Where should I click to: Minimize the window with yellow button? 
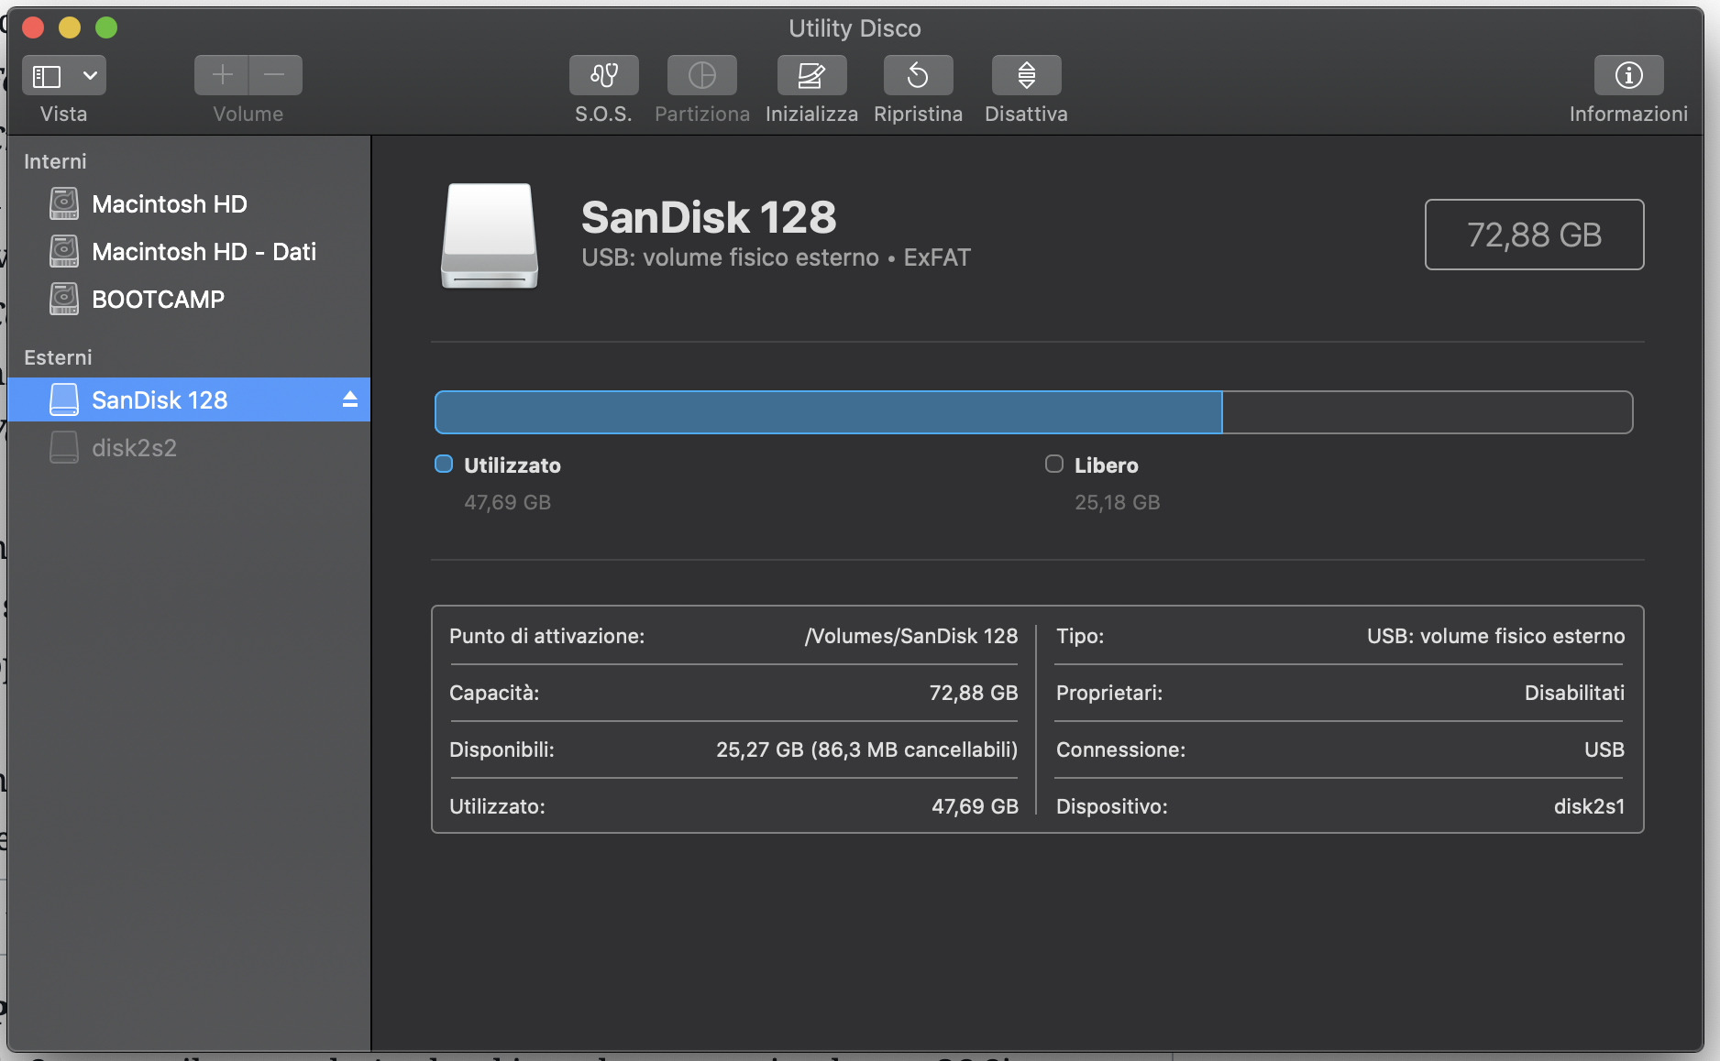[70, 28]
